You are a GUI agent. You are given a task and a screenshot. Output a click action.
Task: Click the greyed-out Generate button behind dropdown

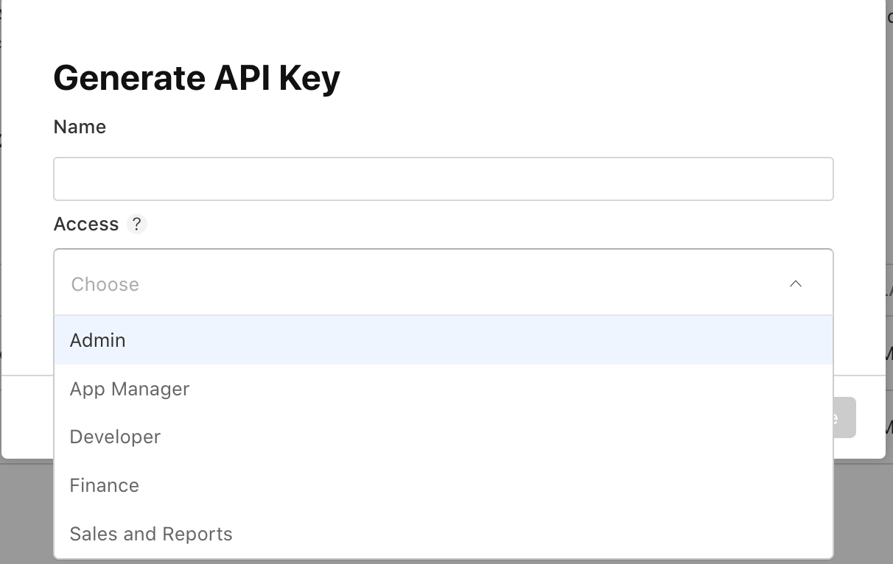844,417
